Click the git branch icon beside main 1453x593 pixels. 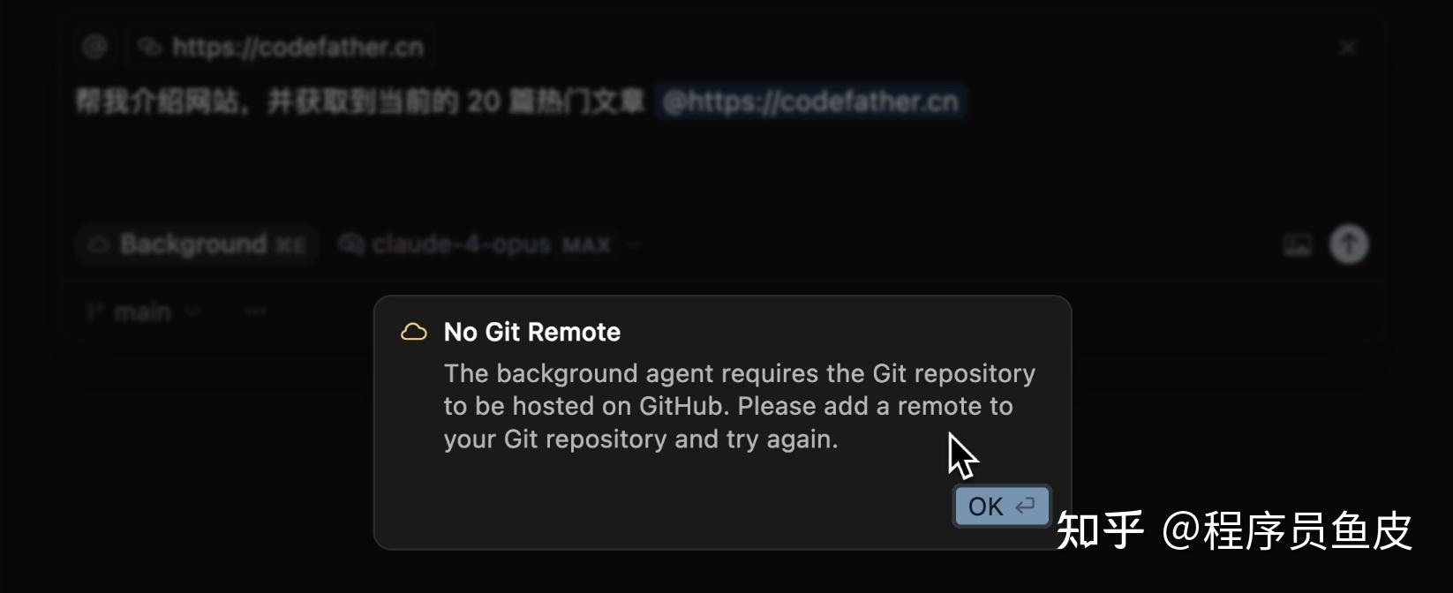[x=95, y=312]
